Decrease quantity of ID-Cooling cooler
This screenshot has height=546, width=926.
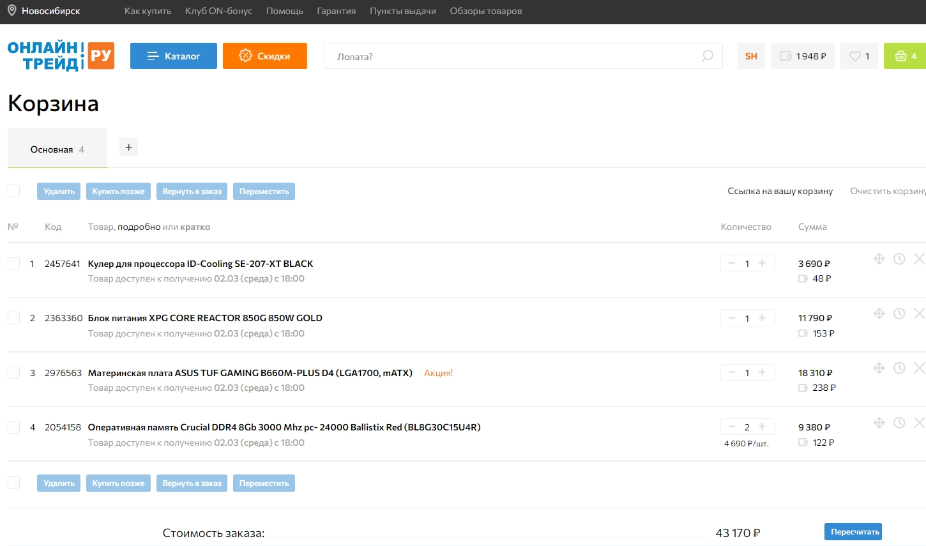(732, 263)
